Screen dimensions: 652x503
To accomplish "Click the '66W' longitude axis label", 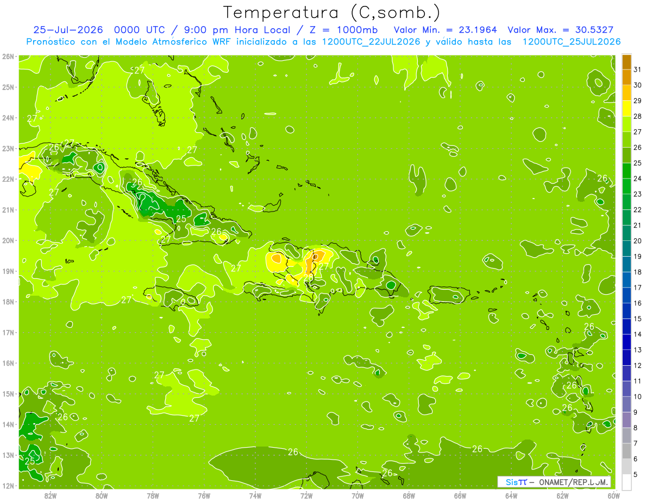I will [460, 495].
